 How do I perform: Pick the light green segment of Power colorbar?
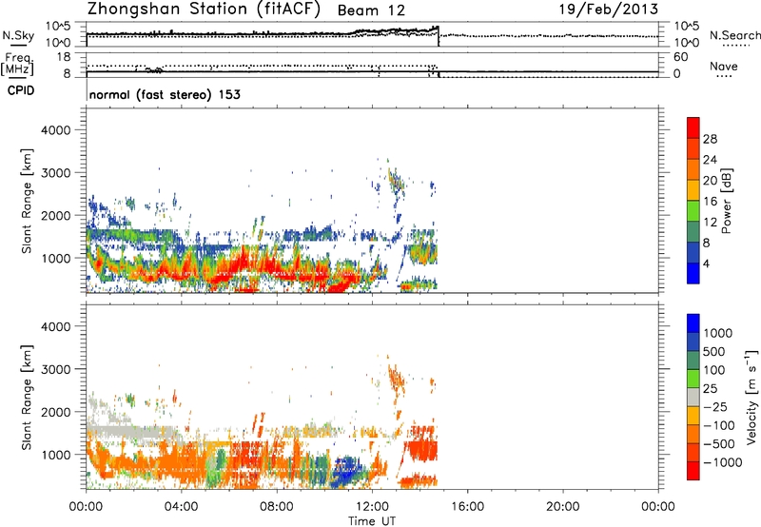[x=693, y=210]
